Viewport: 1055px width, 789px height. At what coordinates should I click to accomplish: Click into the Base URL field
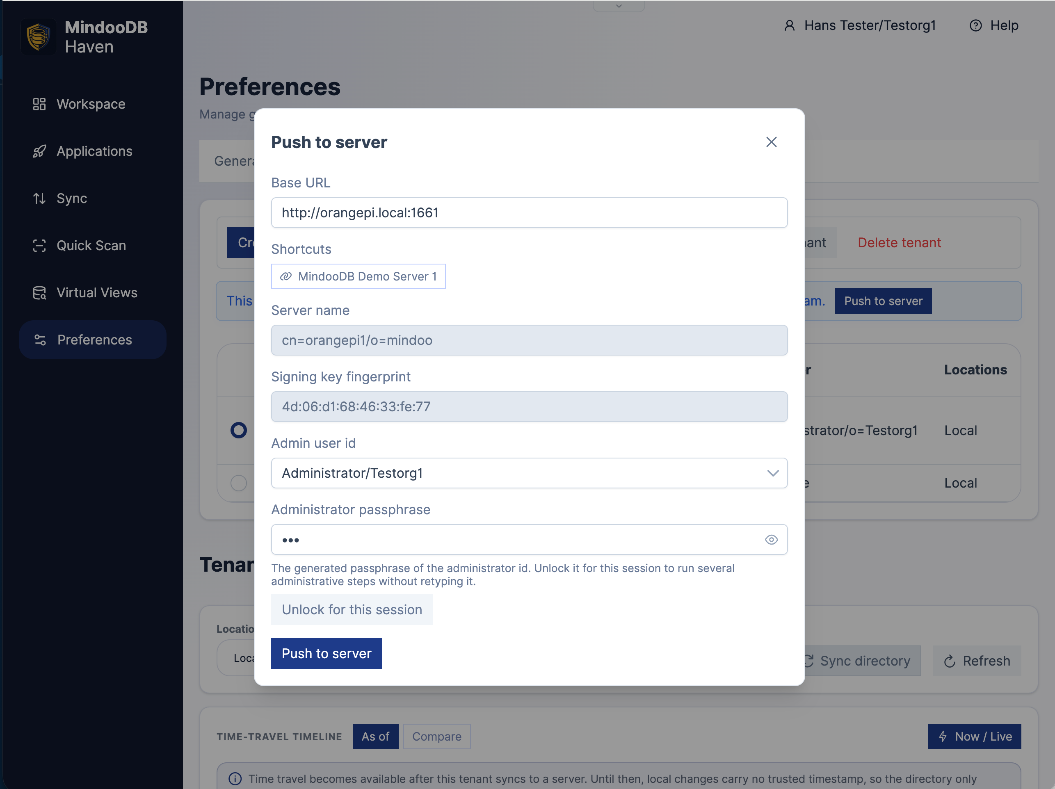(529, 212)
